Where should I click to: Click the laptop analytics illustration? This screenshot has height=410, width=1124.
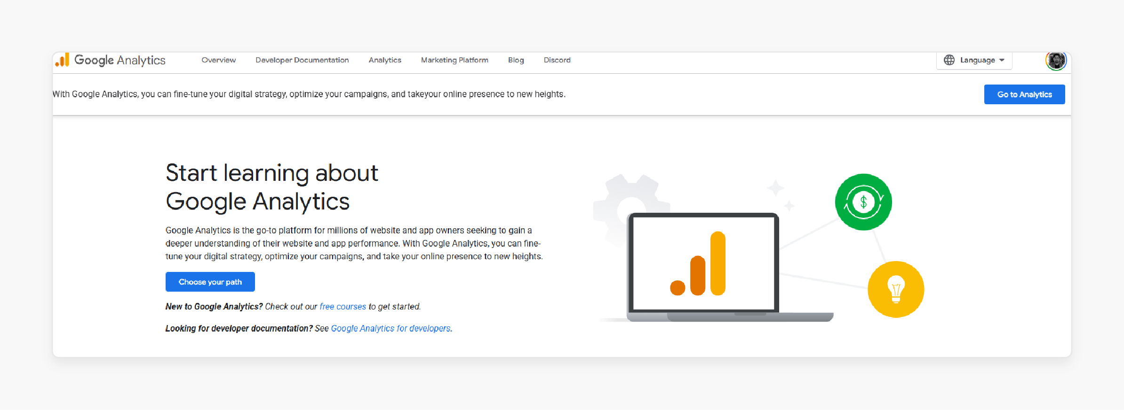click(729, 267)
